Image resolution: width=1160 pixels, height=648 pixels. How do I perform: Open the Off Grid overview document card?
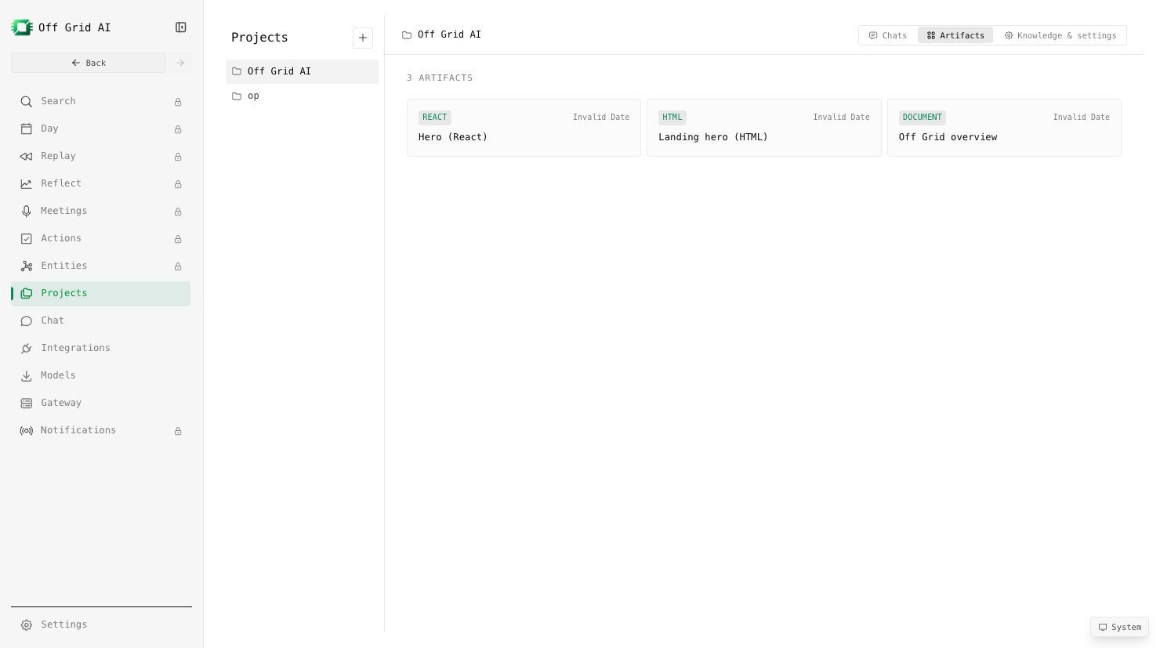(1004, 128)
